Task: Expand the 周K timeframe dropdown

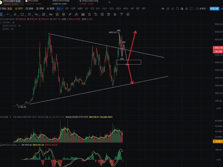Action: (x=60, y=9)
